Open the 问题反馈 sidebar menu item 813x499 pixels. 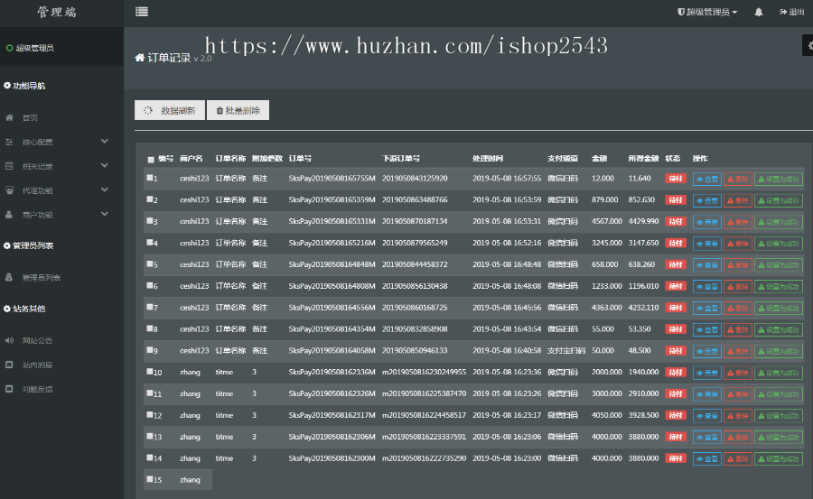(37, 390)
